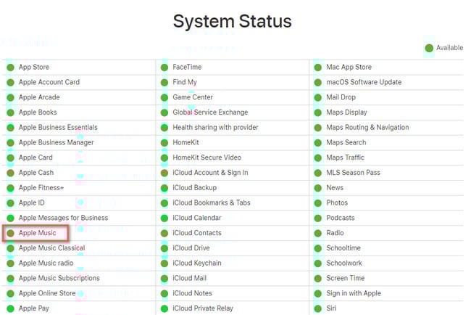The height and width of the screenshot is (315, 471).
Task: Click the status dot next to Siri
Action: click(x=318, y=308)
